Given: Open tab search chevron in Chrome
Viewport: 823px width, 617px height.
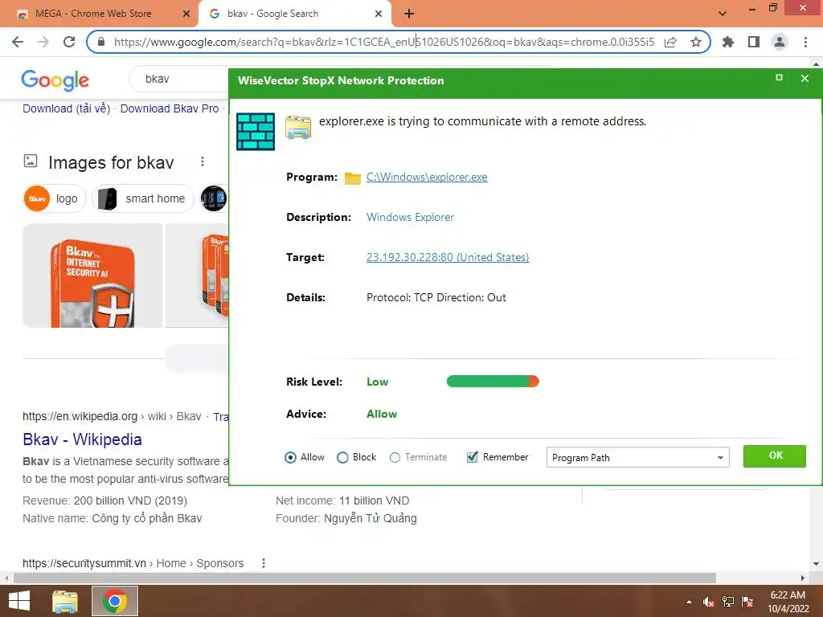Looking at the screenshot, I should point(723,14).
